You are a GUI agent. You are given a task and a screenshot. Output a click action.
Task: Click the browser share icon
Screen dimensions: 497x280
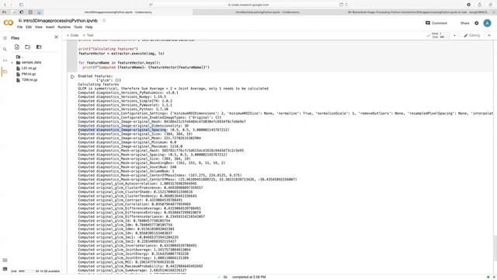[x=480, y=5]
